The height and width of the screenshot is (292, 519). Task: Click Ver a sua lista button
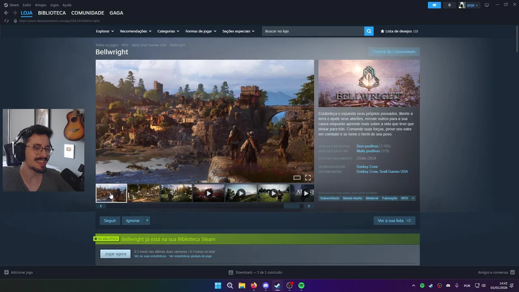point(394,221)
